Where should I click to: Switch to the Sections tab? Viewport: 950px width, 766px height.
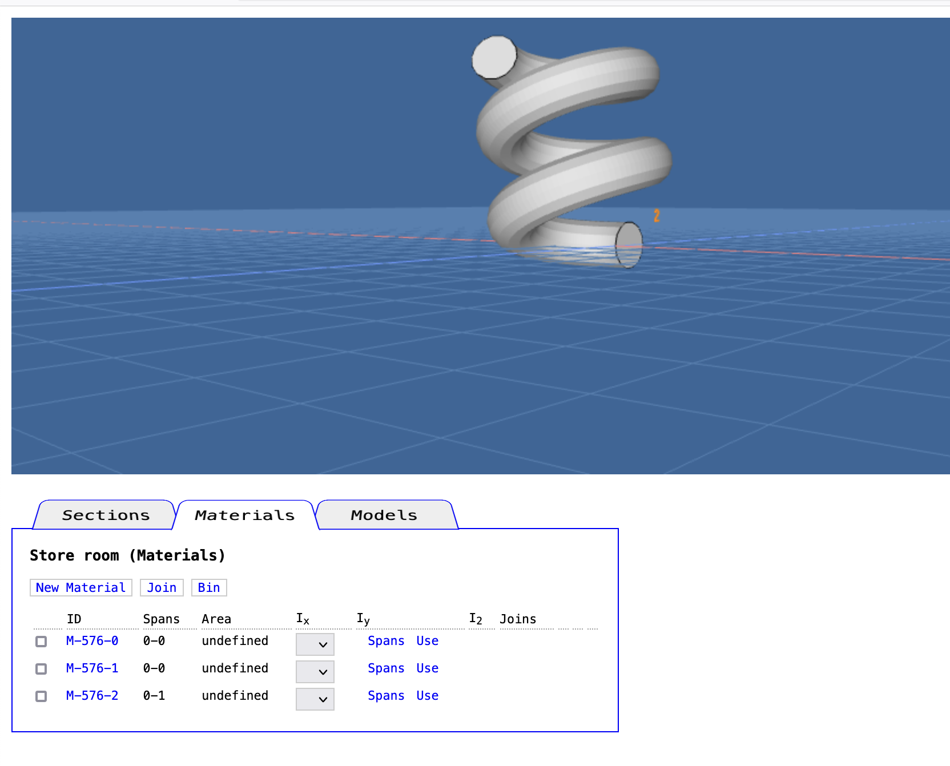pyautogui.click(x=106, y=515)
